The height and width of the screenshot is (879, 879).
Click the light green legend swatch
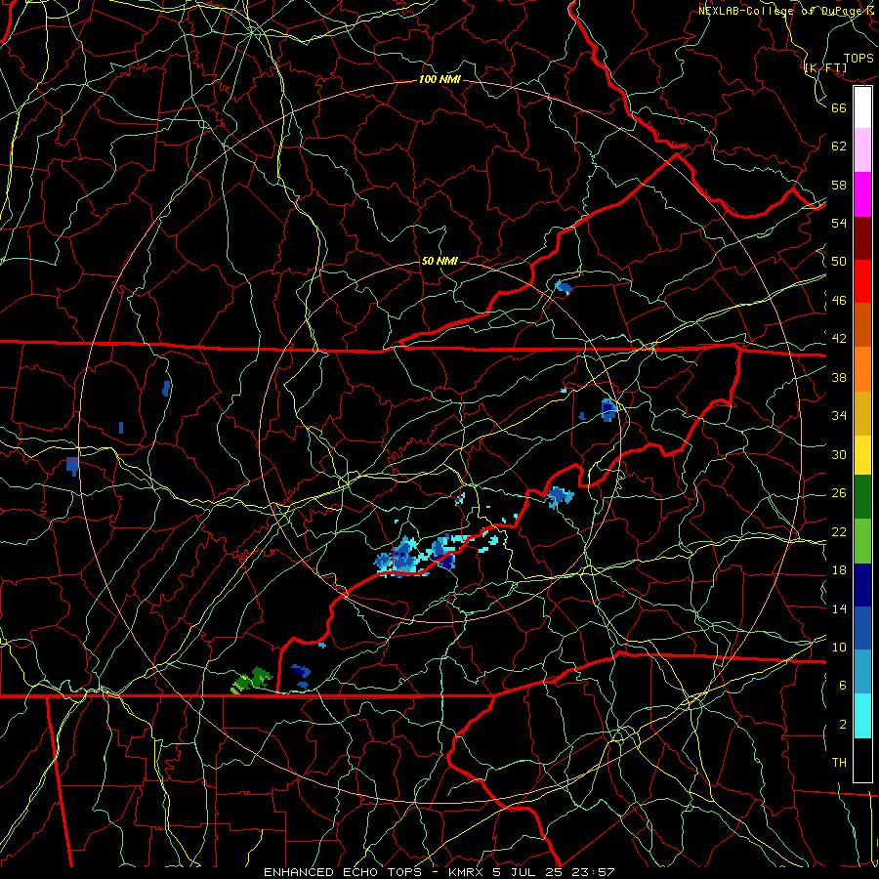pos(862,541)
